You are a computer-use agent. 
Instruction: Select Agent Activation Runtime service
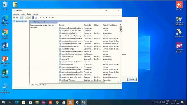pos(89,36)
